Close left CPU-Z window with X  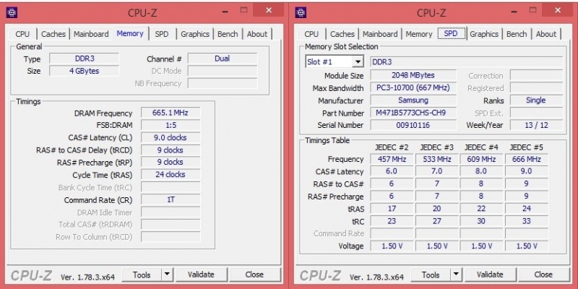pyautogui.click(x=269, y=10)
